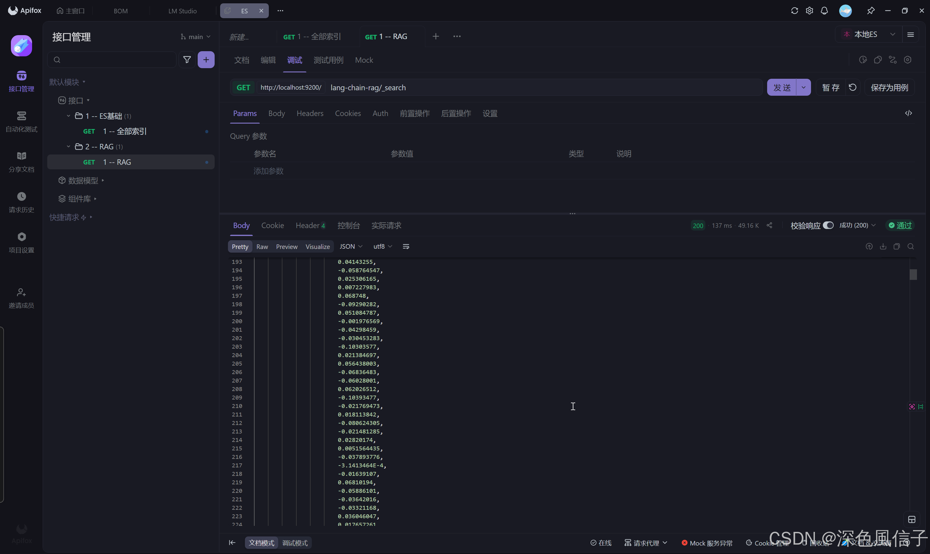Copy response body with copy icon

897,246
